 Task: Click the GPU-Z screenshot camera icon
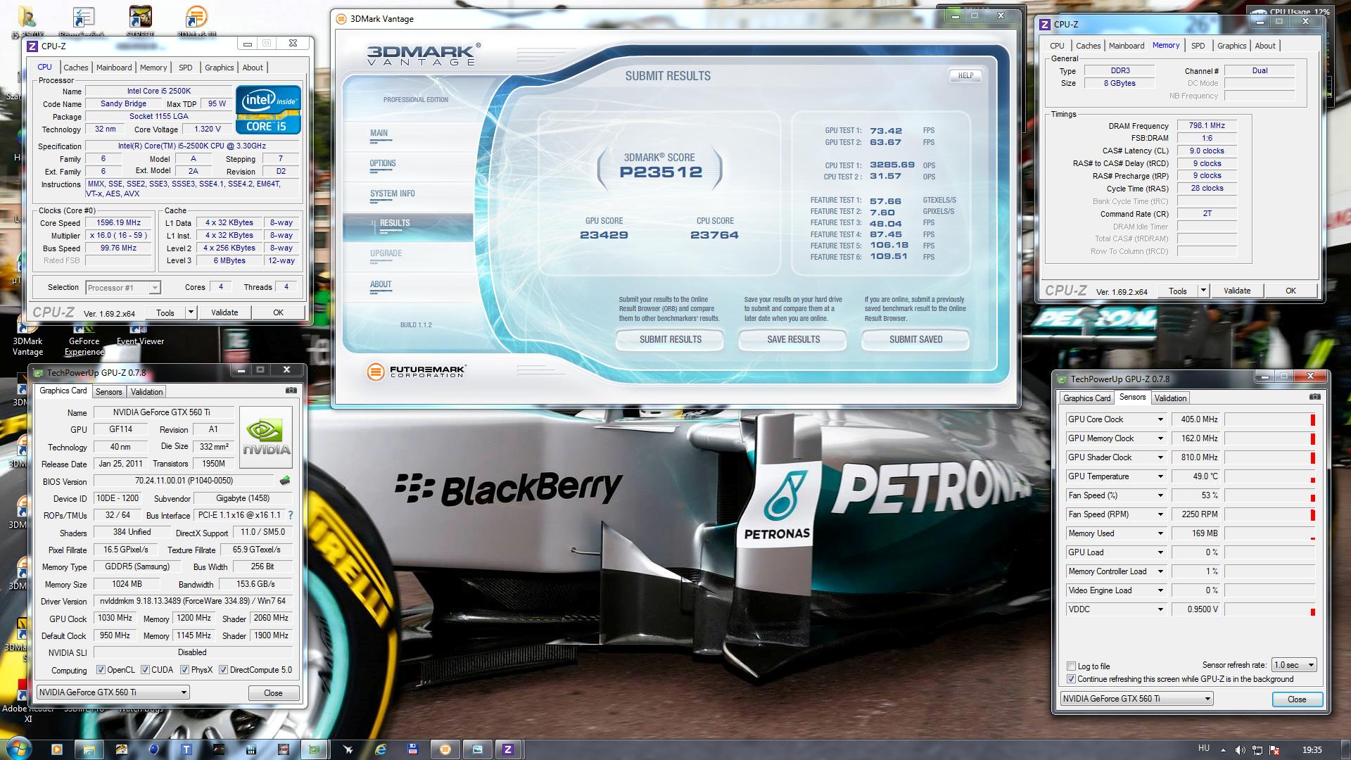[291, 391]
